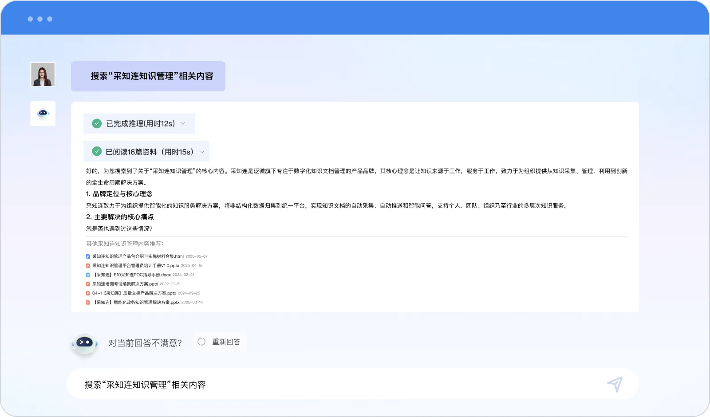
Task: Click the green check icon beside 已完成推理
Action: point(97,123)
